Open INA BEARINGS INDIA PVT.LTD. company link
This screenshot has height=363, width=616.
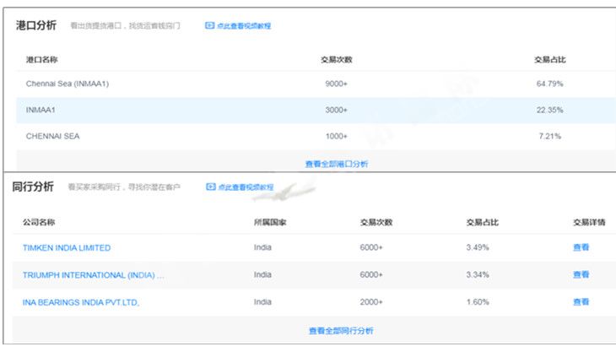81,302
